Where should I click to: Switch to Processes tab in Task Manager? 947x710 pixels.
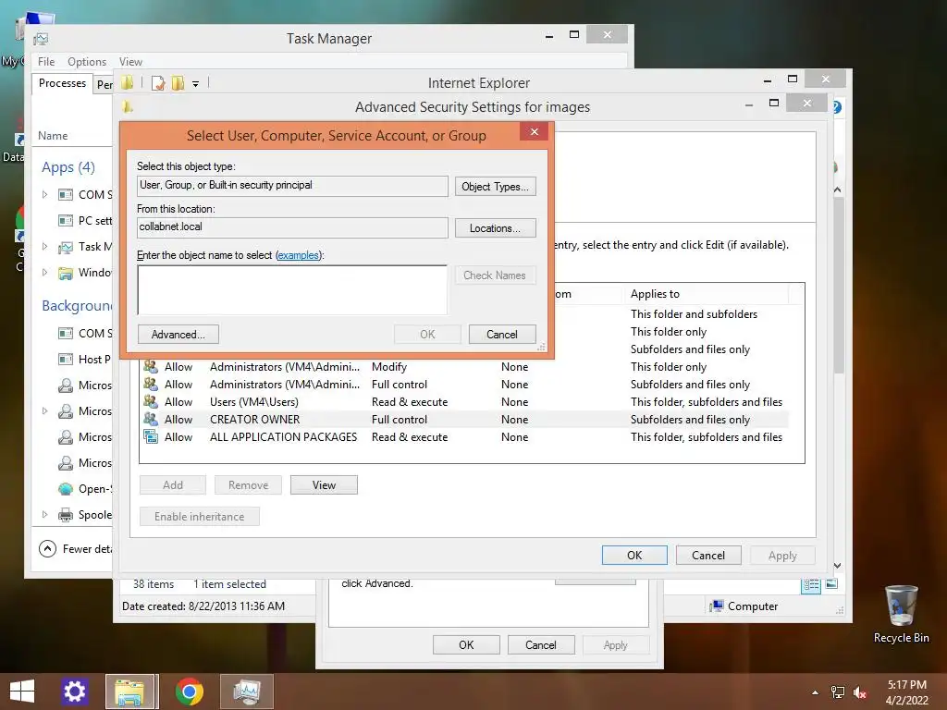point(62,83)
